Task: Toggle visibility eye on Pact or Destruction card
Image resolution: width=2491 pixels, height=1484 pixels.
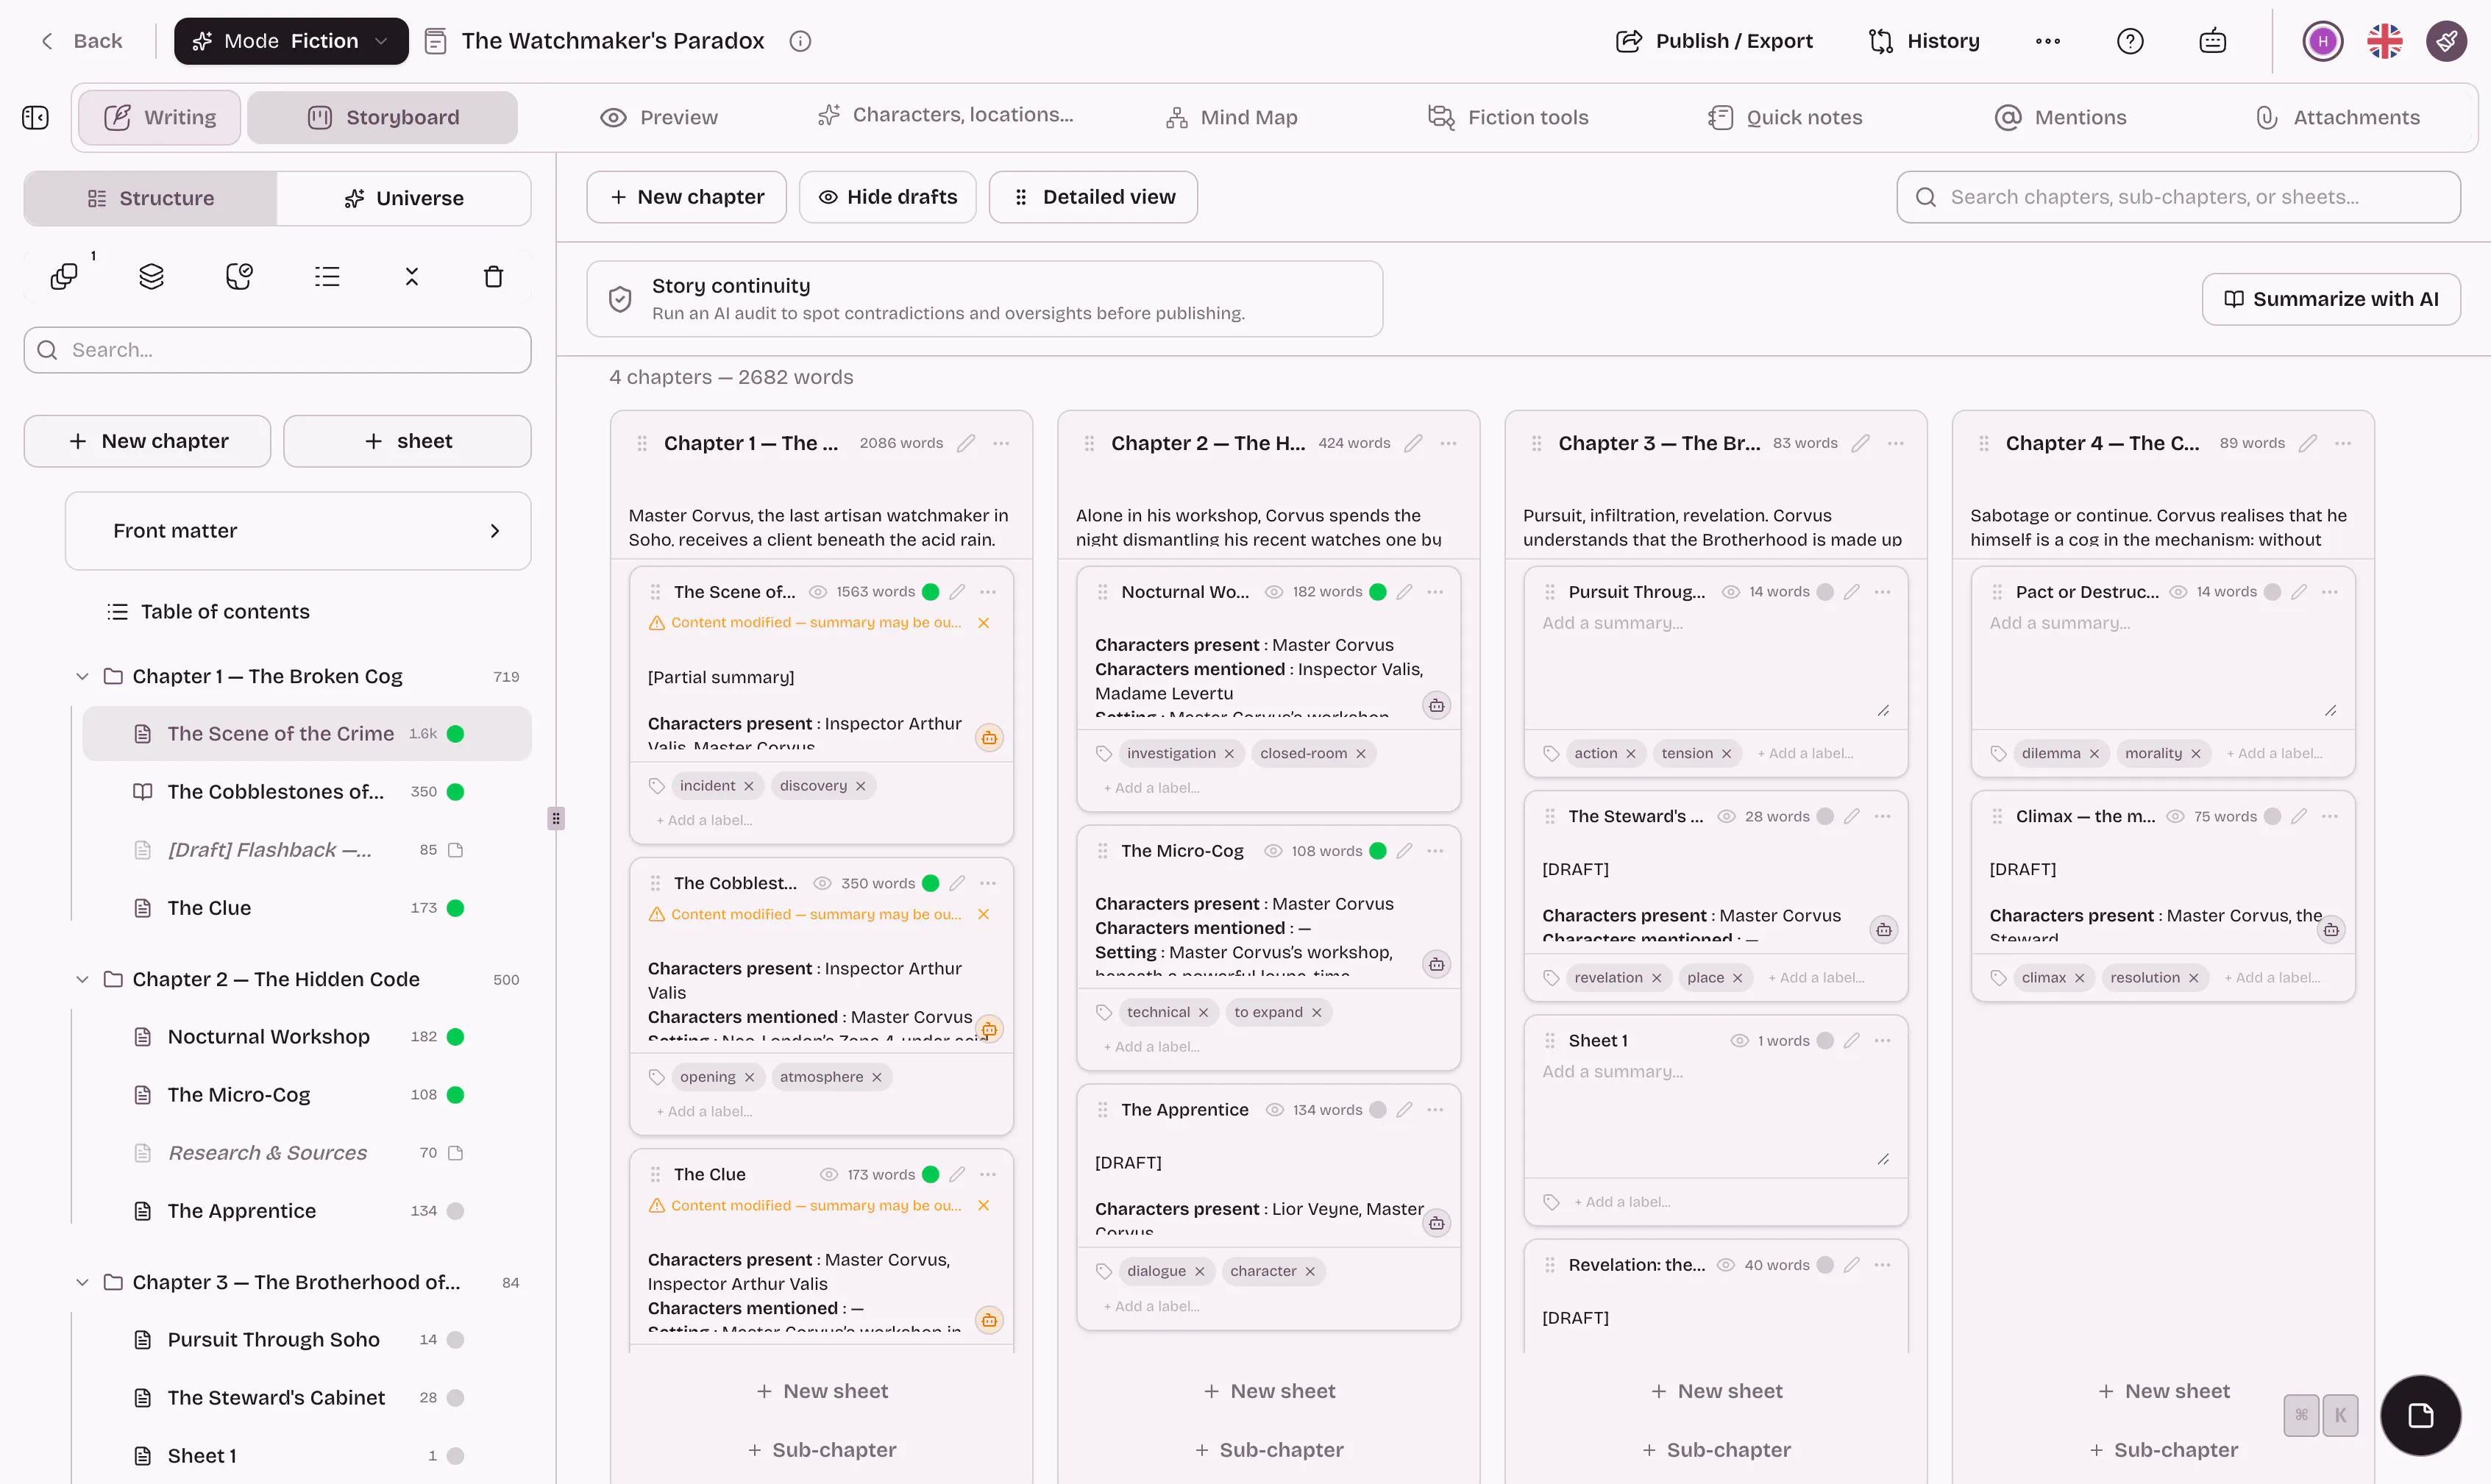Action: (x=2178, y=592)
